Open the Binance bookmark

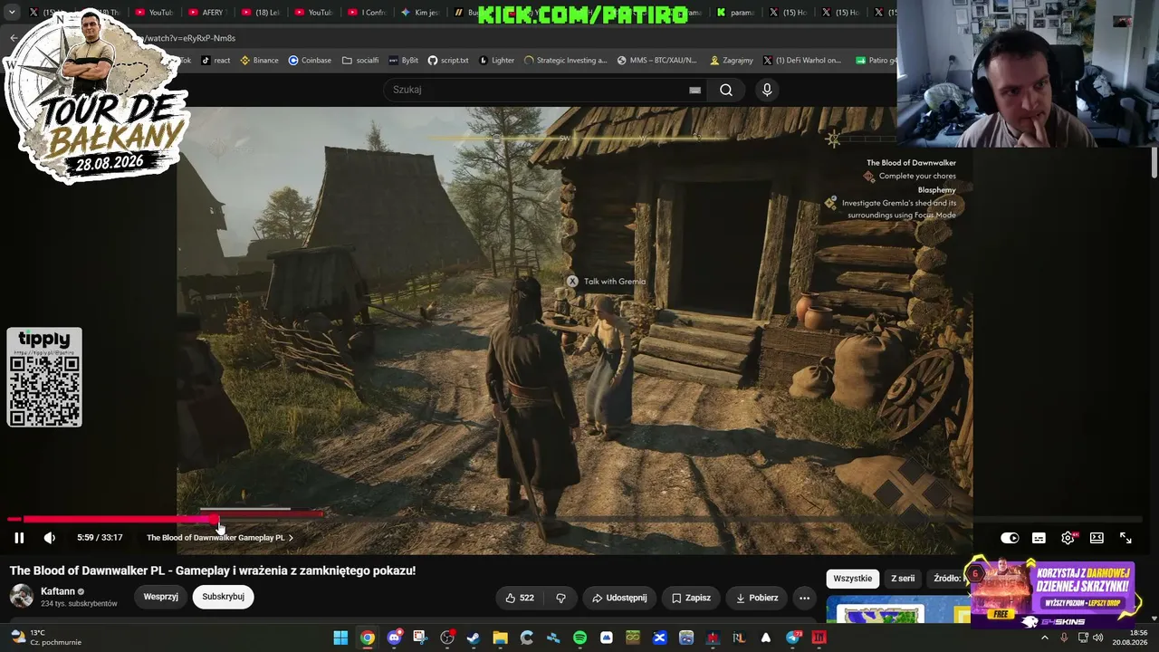[x=259, y=61]
